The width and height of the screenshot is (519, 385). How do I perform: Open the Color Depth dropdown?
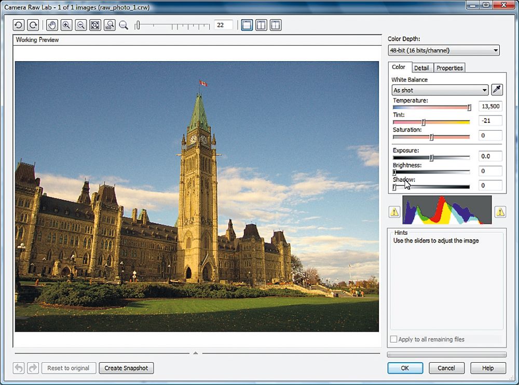click(444, 50)
